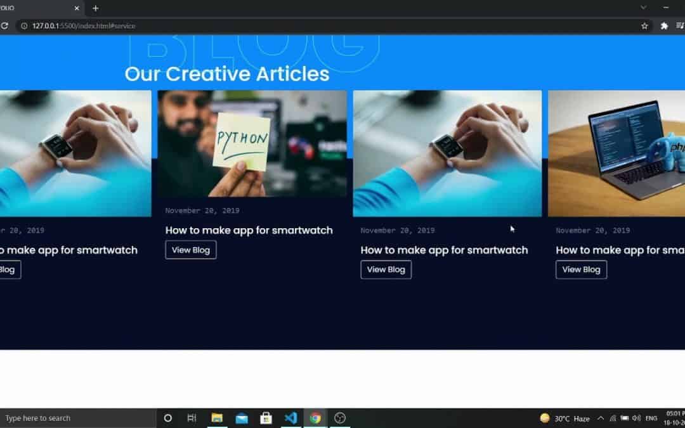
Task: Bookmark this page with the star
Action: click(x=644, y=26)
